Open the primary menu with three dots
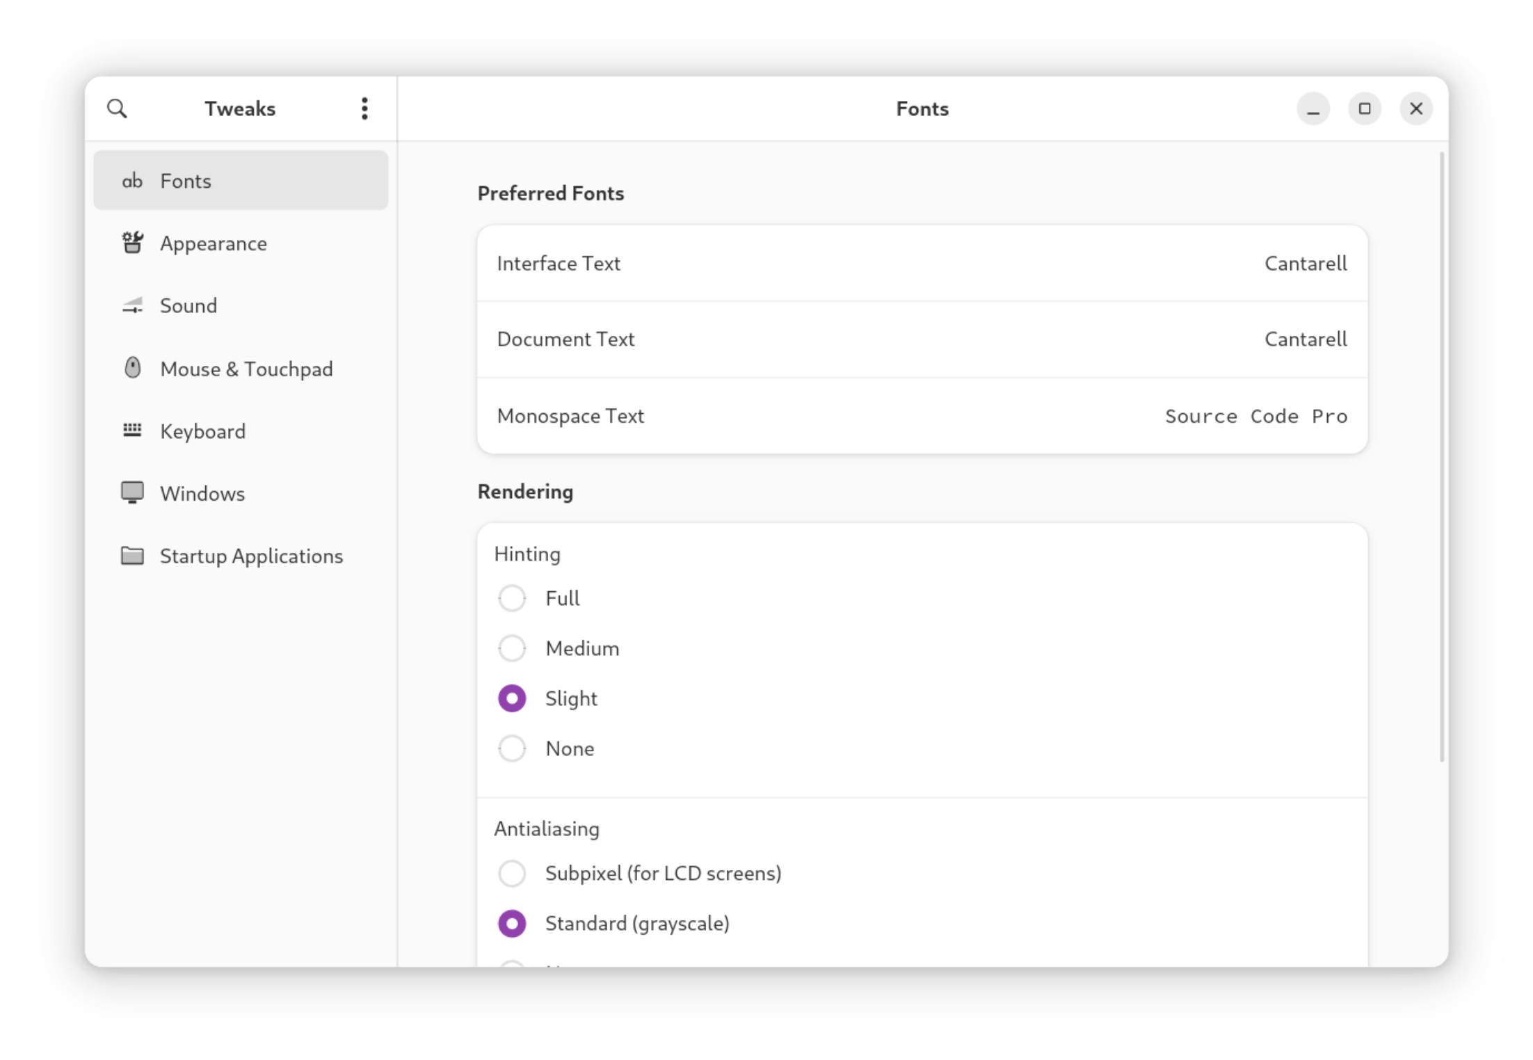Image resolution: width=1533 pixels, height=1060 pixels. [x=364, y=109]
